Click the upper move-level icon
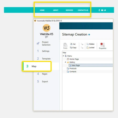Screen dimensions: 118x118 tap(82, 44)
